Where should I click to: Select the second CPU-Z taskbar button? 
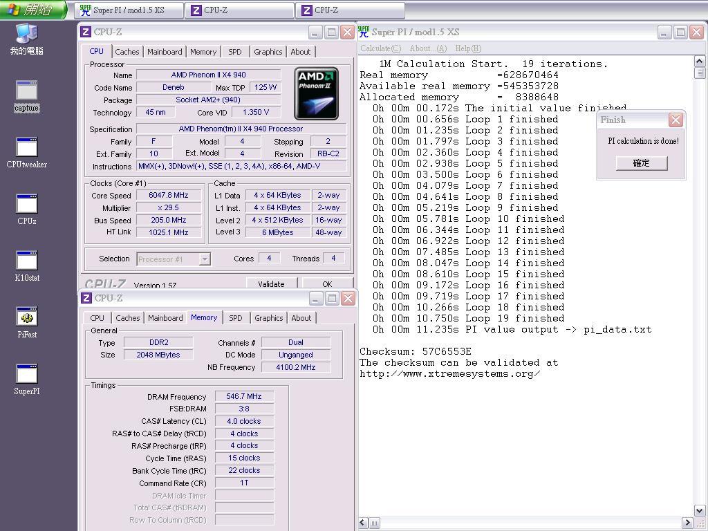click(350, 10)
